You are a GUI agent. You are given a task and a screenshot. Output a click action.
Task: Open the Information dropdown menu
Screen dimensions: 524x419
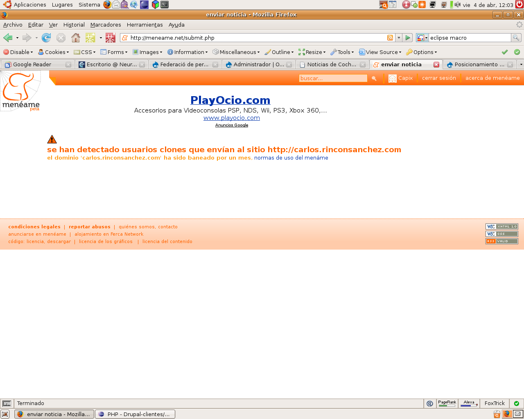[187, 52]
